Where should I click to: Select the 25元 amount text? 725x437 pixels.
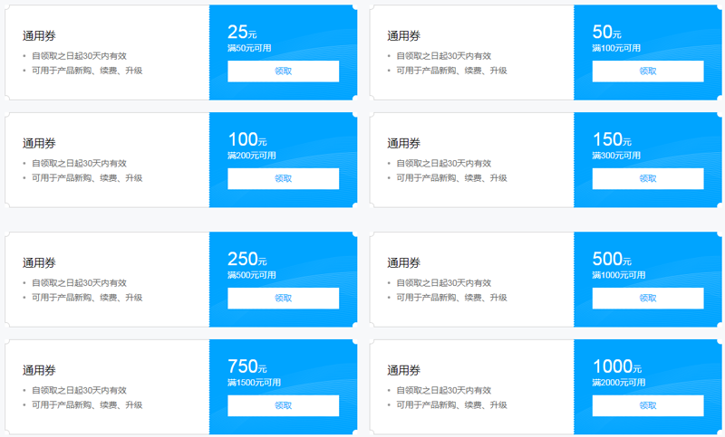[x=242, y=32]
